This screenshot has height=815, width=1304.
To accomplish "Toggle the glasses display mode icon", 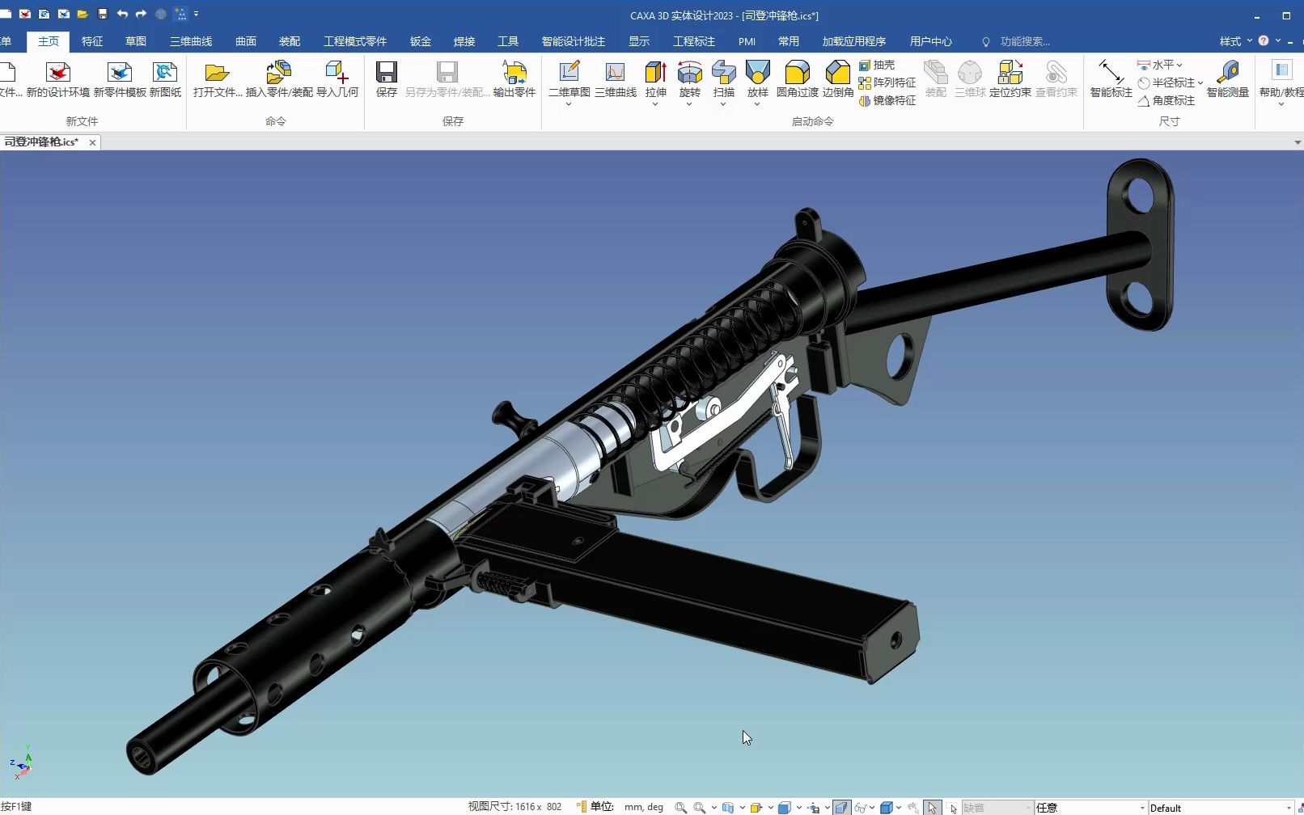I will point(861,807).
